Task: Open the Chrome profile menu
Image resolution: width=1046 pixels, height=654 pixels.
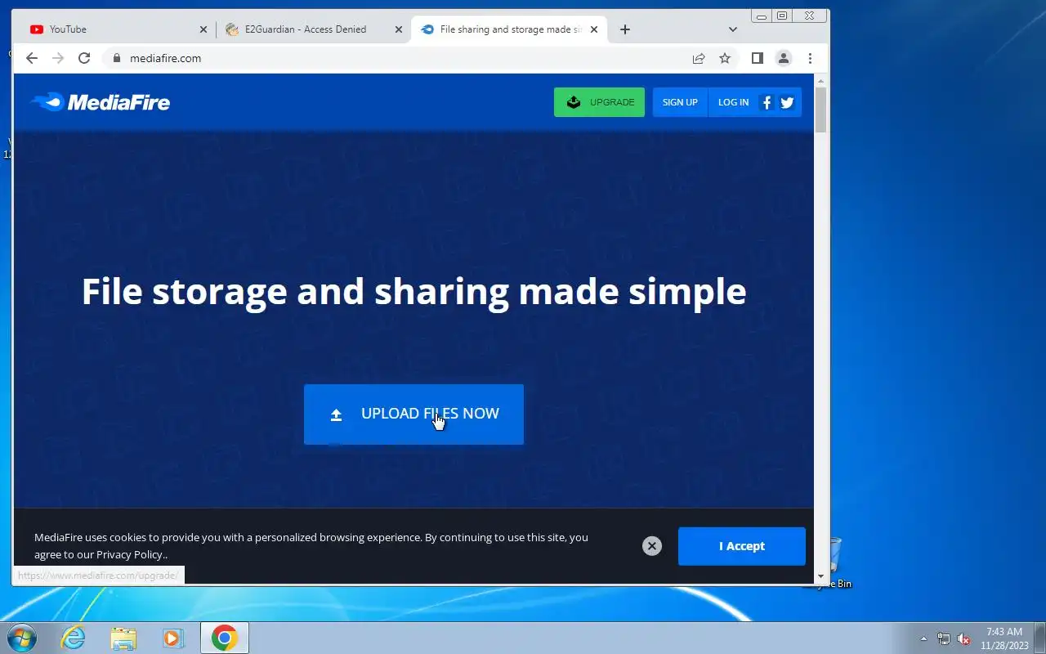Action: (x=784, y=58)
